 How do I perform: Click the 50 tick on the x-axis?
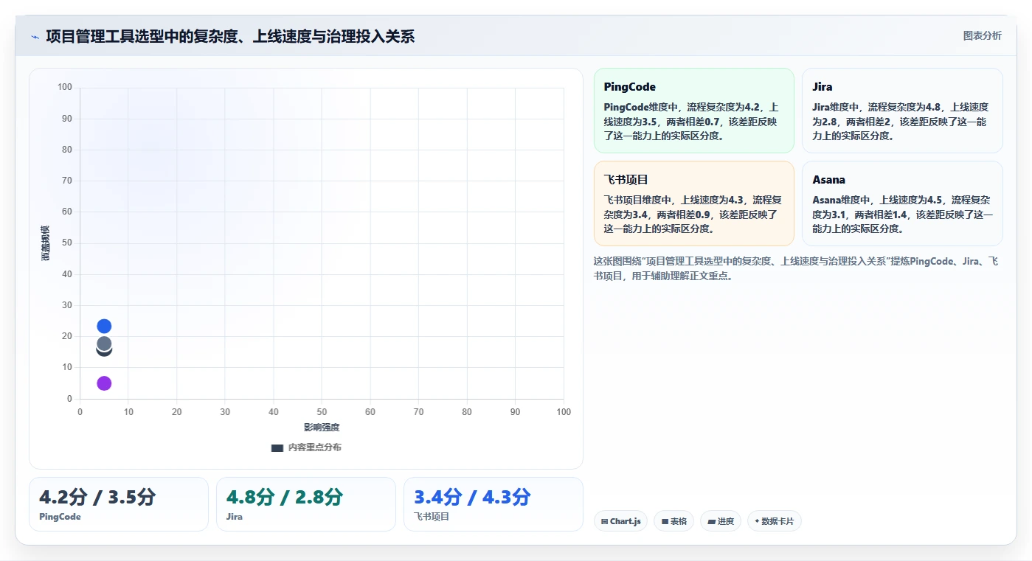point(322,412)
